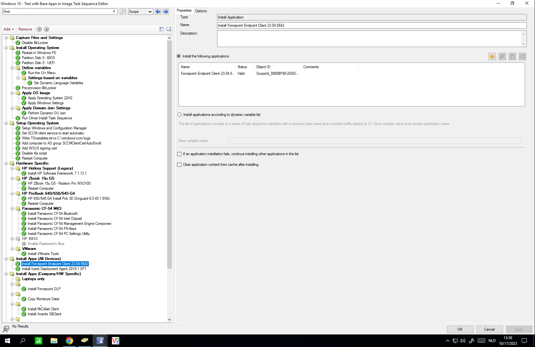Open volume control in system tray
Viewport: 535px width, 347px height.
(x=463, y=341)
